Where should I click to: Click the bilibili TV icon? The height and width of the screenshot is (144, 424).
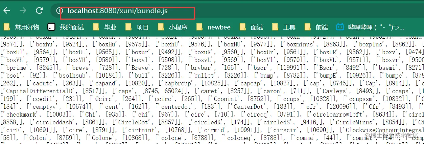pyautogui.click(x=340, y=27)
